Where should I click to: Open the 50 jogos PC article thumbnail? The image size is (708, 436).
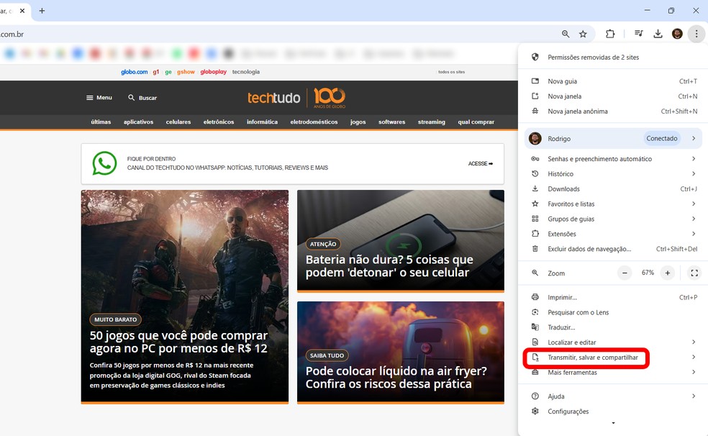[x=185, y=296]
